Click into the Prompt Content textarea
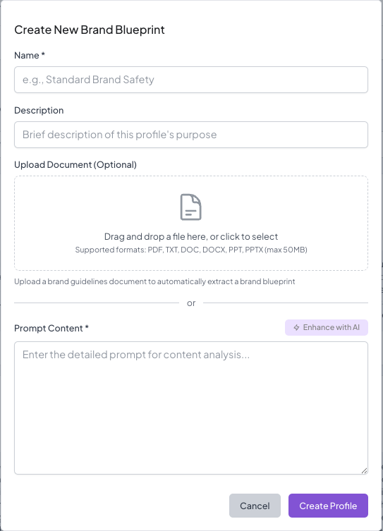This screenshot has height=531, width=383. [191, 408]
